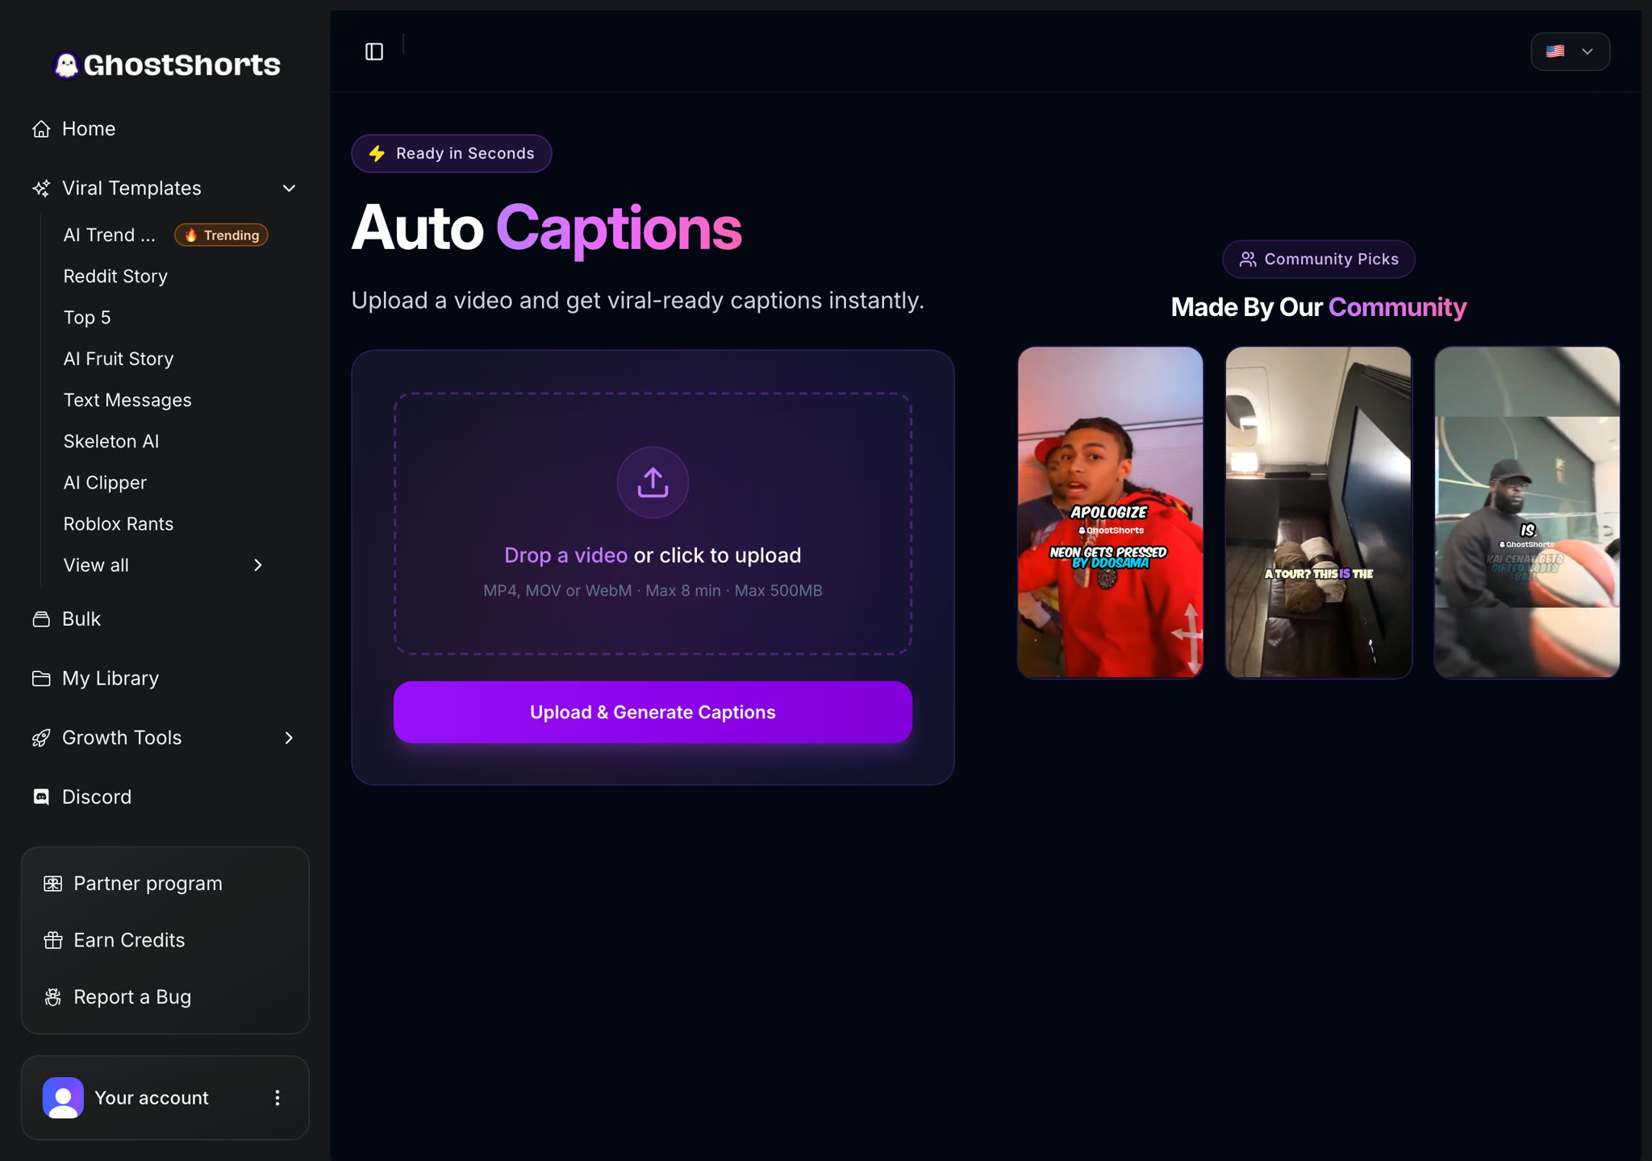Viewport: 1652px width, 1161px height.
Task: Select Roblox Rants template
Action: coord(119,524)
